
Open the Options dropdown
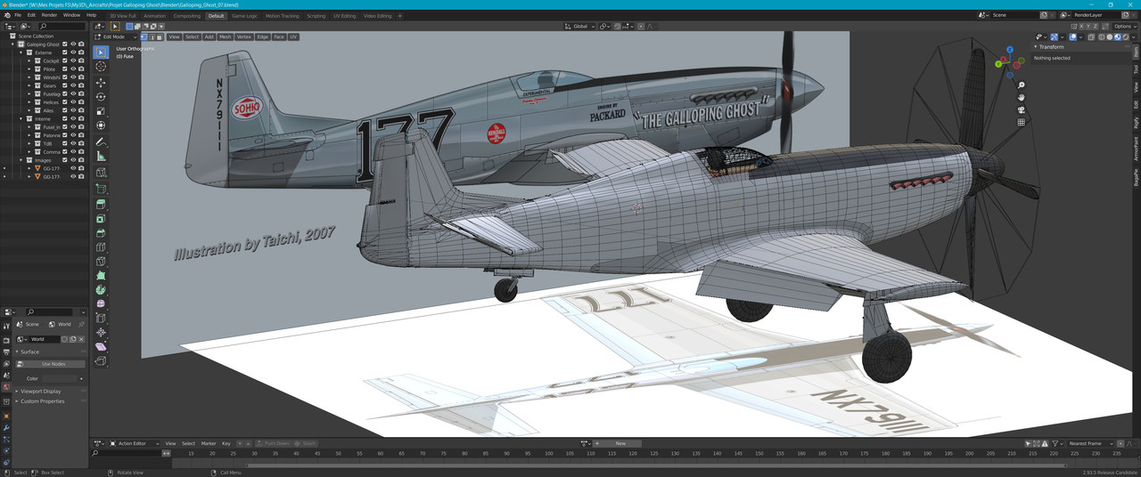coord(1123,27)
